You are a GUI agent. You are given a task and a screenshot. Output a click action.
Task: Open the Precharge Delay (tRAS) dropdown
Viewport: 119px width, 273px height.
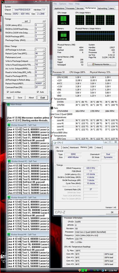point(44,40)
